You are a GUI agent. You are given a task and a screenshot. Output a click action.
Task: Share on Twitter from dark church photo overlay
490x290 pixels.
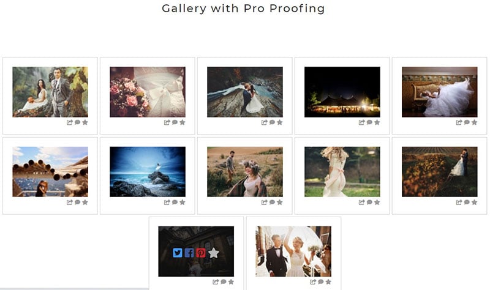click(x=178, y=253)
